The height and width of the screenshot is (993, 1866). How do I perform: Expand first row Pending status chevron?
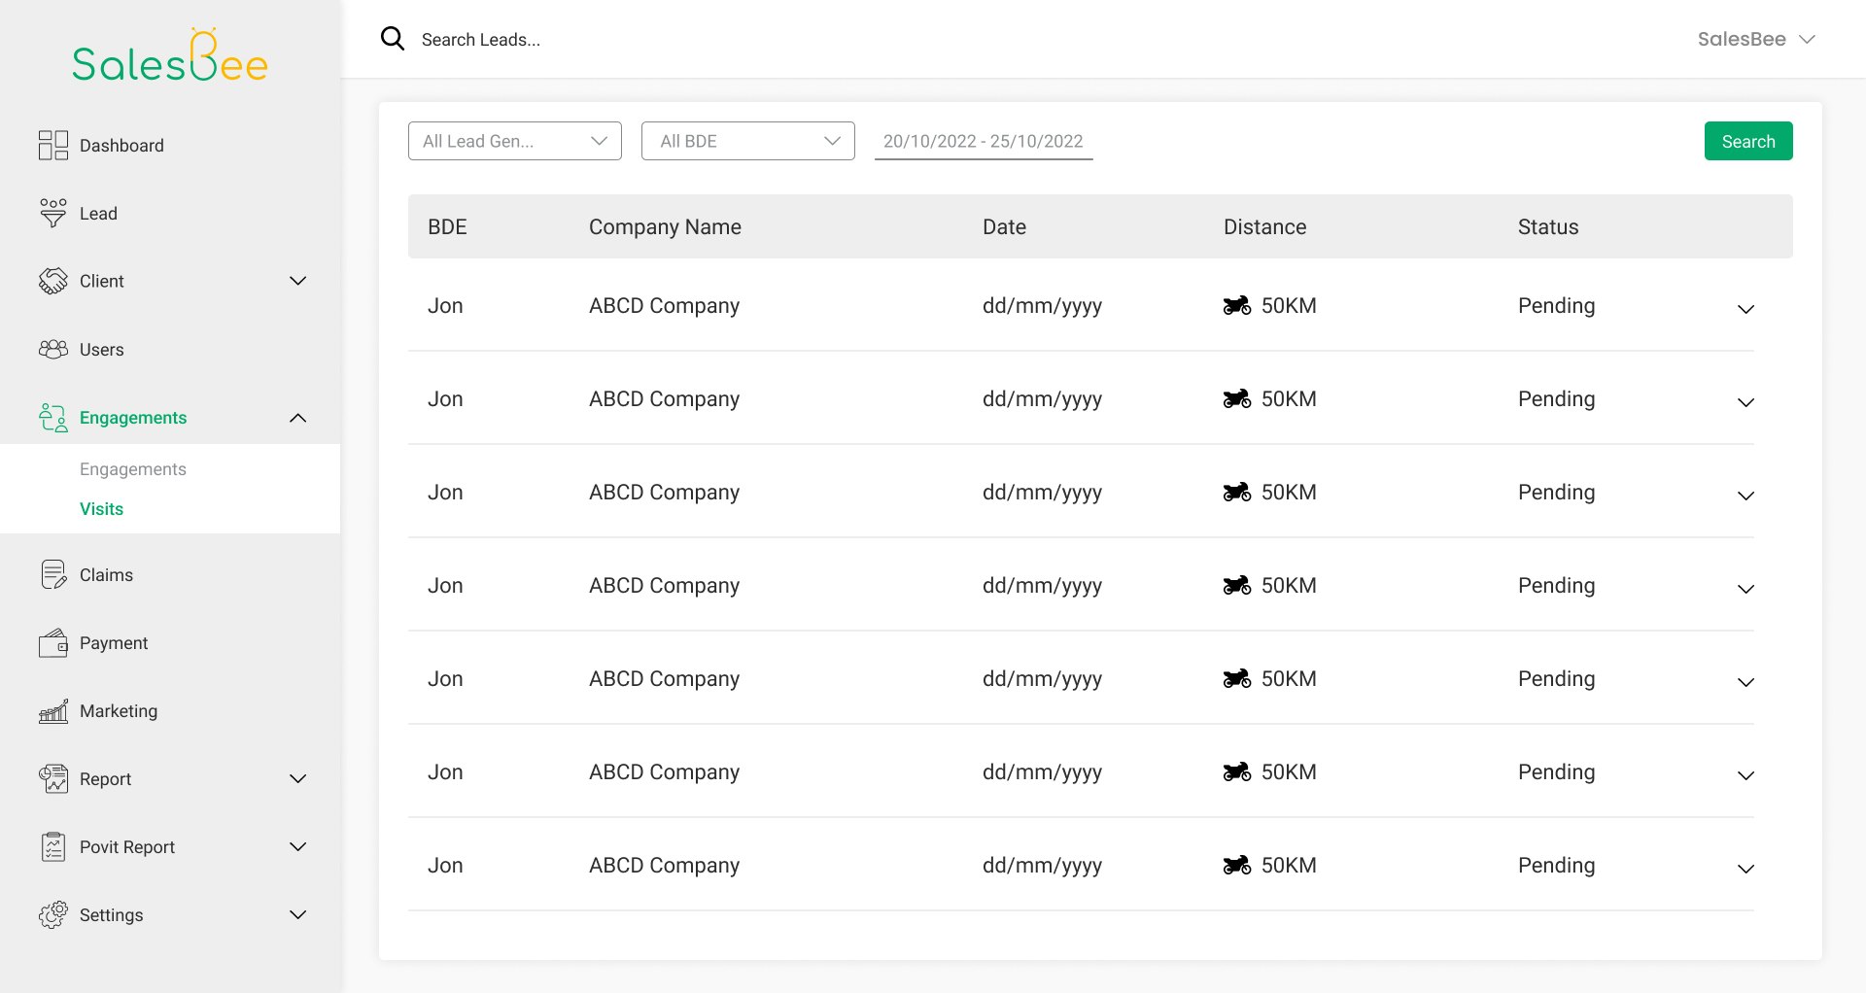(1745, 309)
